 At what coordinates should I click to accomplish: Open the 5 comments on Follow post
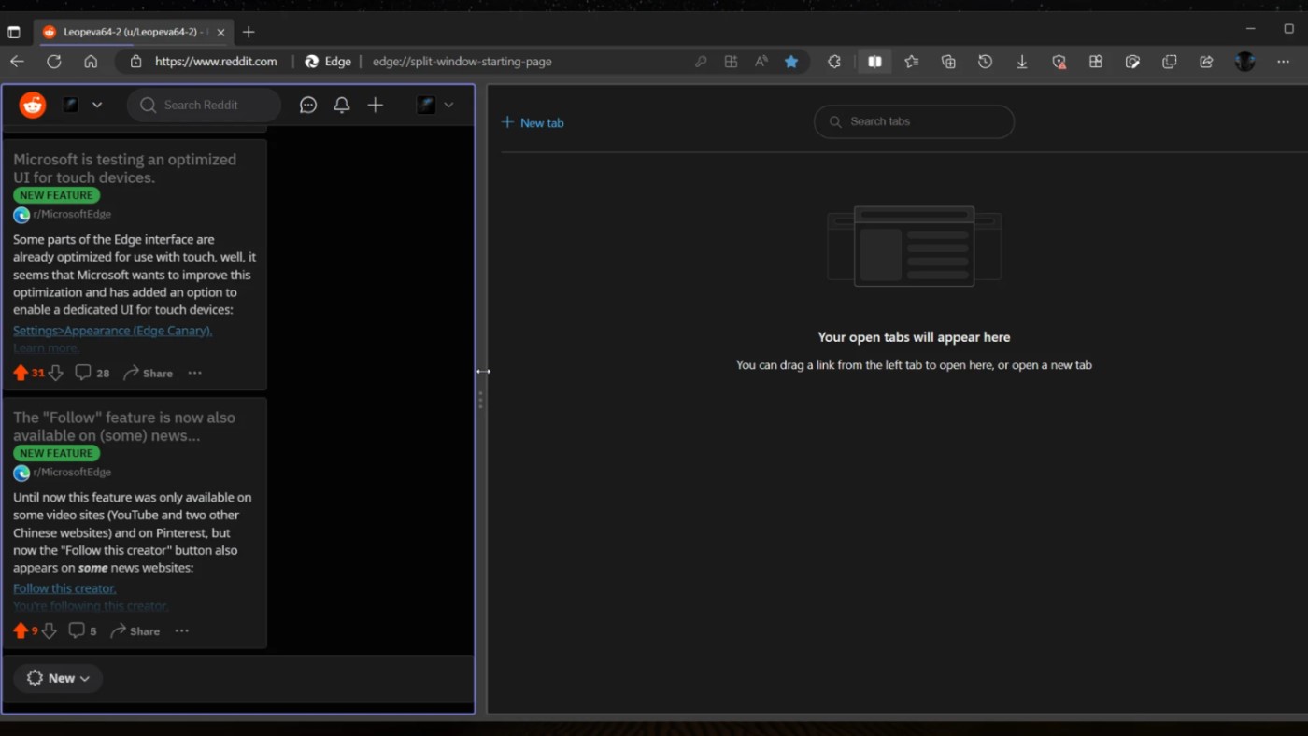[83, 630]
